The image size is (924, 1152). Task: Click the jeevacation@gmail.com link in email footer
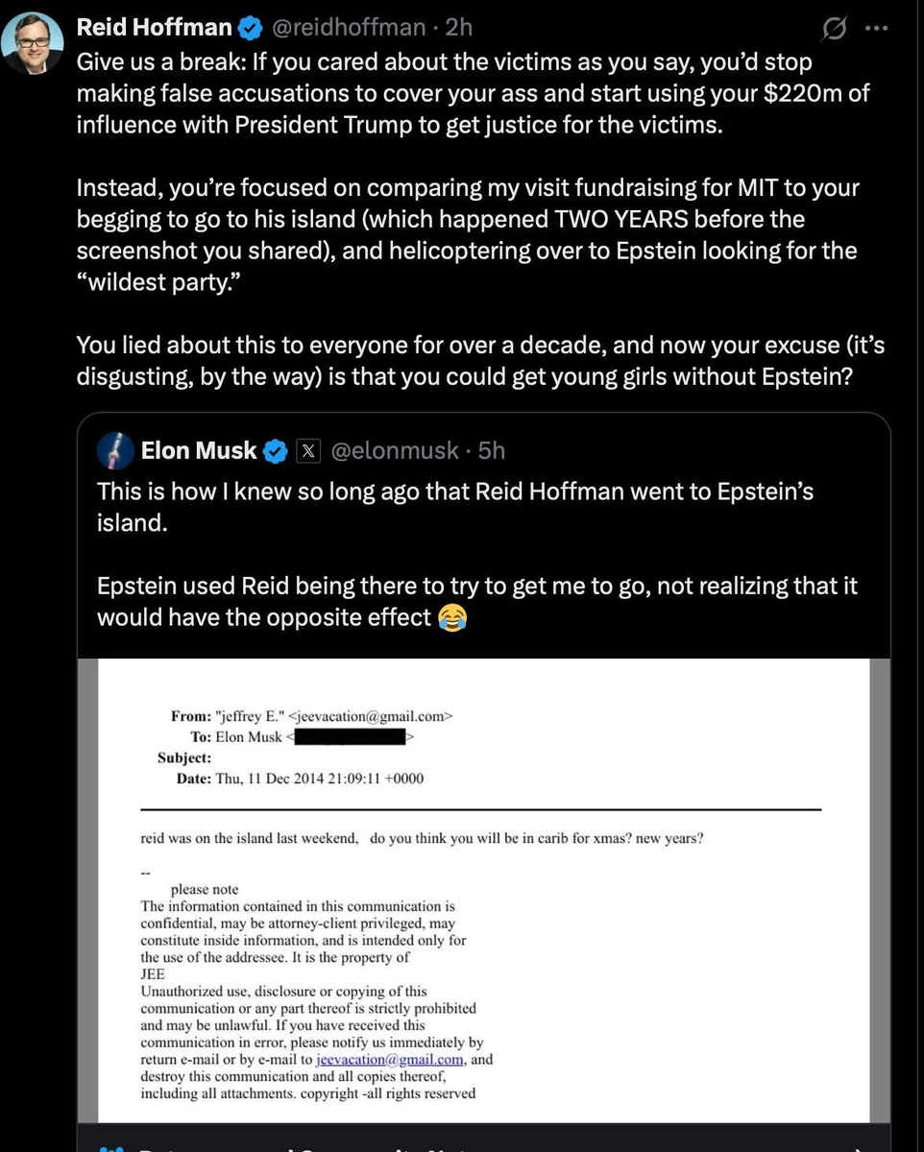389,1060
